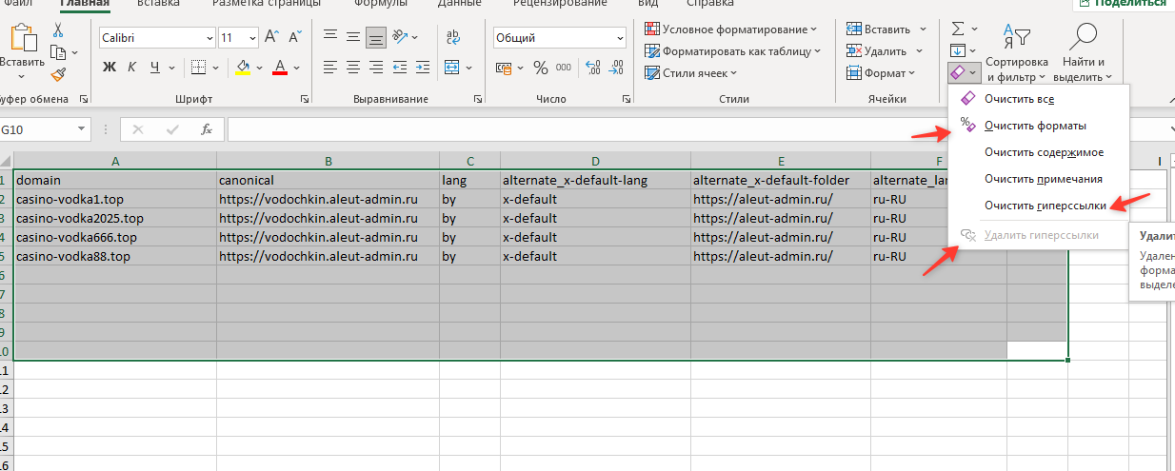1175x471 pixels.
Task: Click the AutoSum sigma icon
Action: click(x=958, y=29)
